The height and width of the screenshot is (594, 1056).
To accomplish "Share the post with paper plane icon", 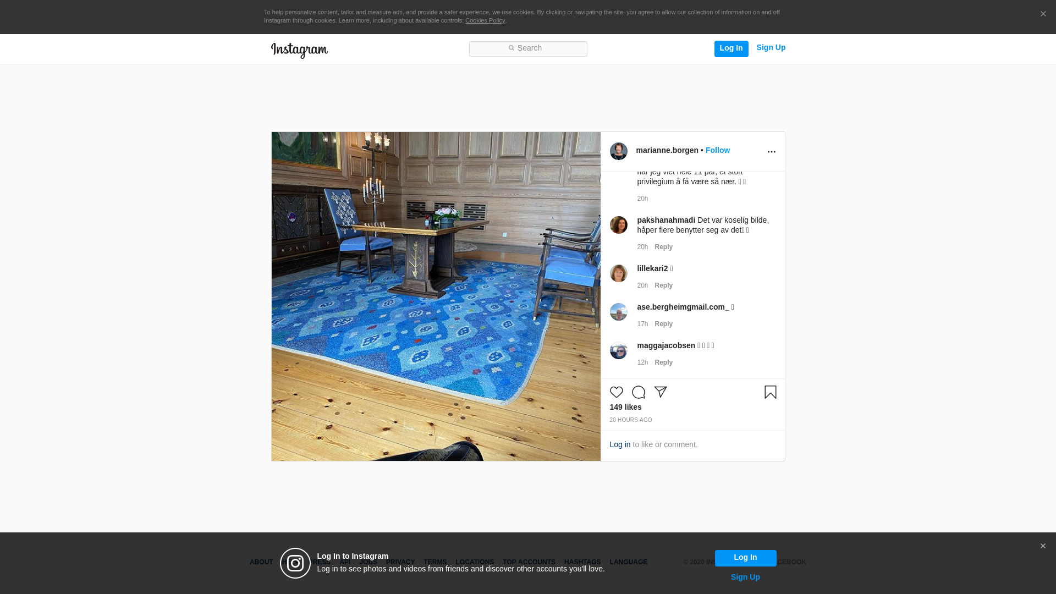I will pyautogui.click(x=660, y=392).
